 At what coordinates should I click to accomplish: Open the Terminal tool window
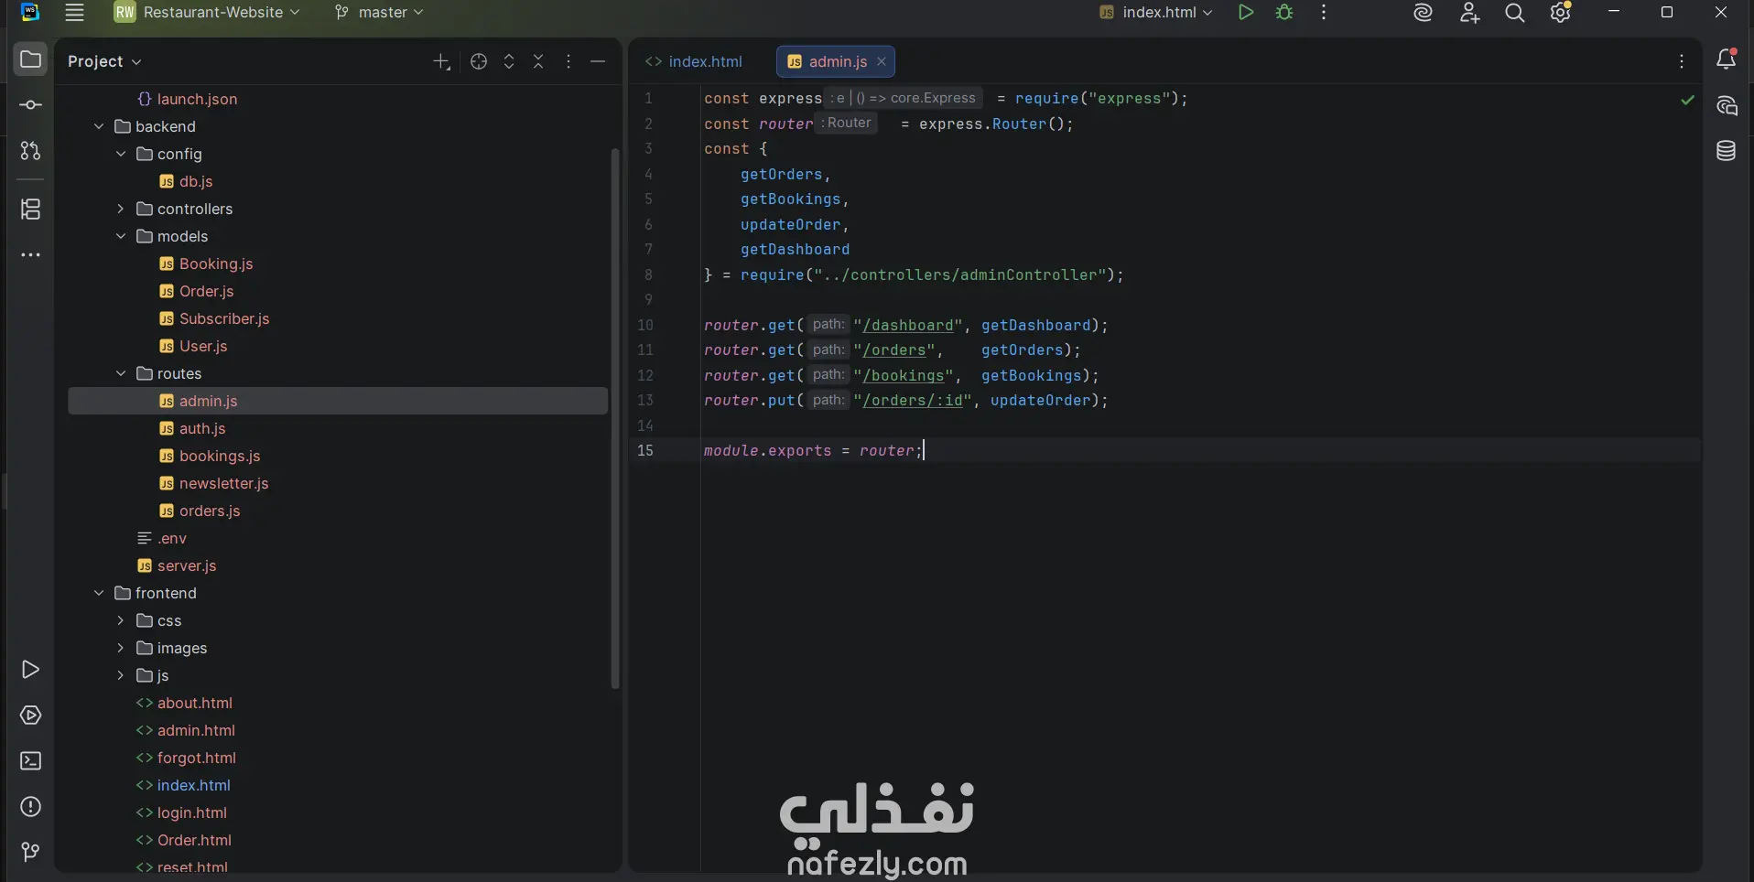(x=30, y=761)
